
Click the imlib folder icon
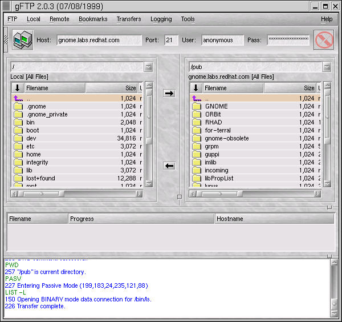(x=197, y=162)
